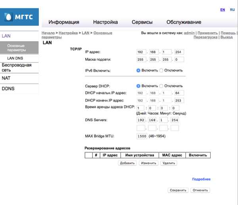Click the МГТС logo

(x=19, y=17)
